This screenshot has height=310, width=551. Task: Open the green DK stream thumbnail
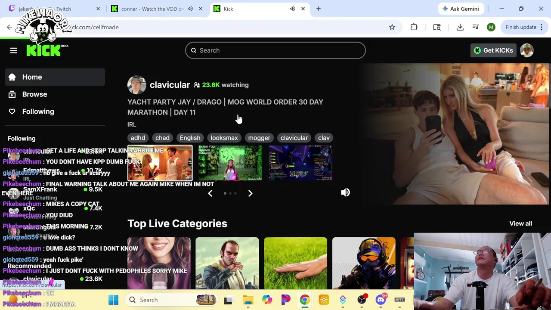click(230, 163)
